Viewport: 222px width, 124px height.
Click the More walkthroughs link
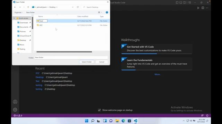(x=158, y=74)
